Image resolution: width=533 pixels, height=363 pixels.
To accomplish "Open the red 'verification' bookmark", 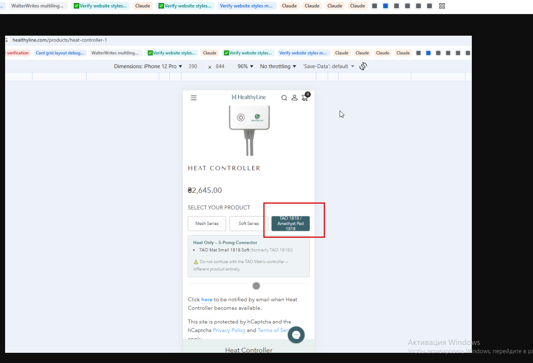I will 18,53.
